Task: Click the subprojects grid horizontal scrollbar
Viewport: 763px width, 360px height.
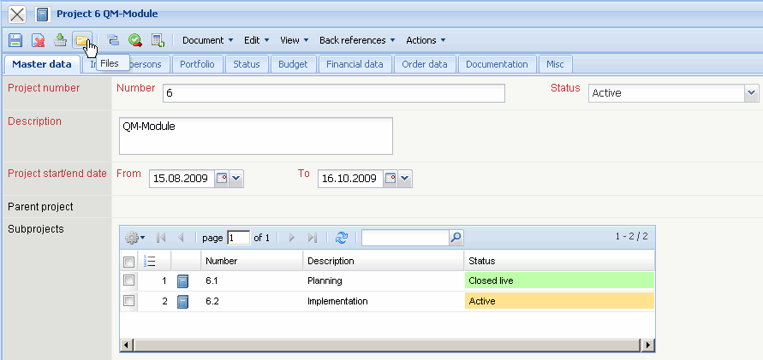Action: click(x=385, y=345)
